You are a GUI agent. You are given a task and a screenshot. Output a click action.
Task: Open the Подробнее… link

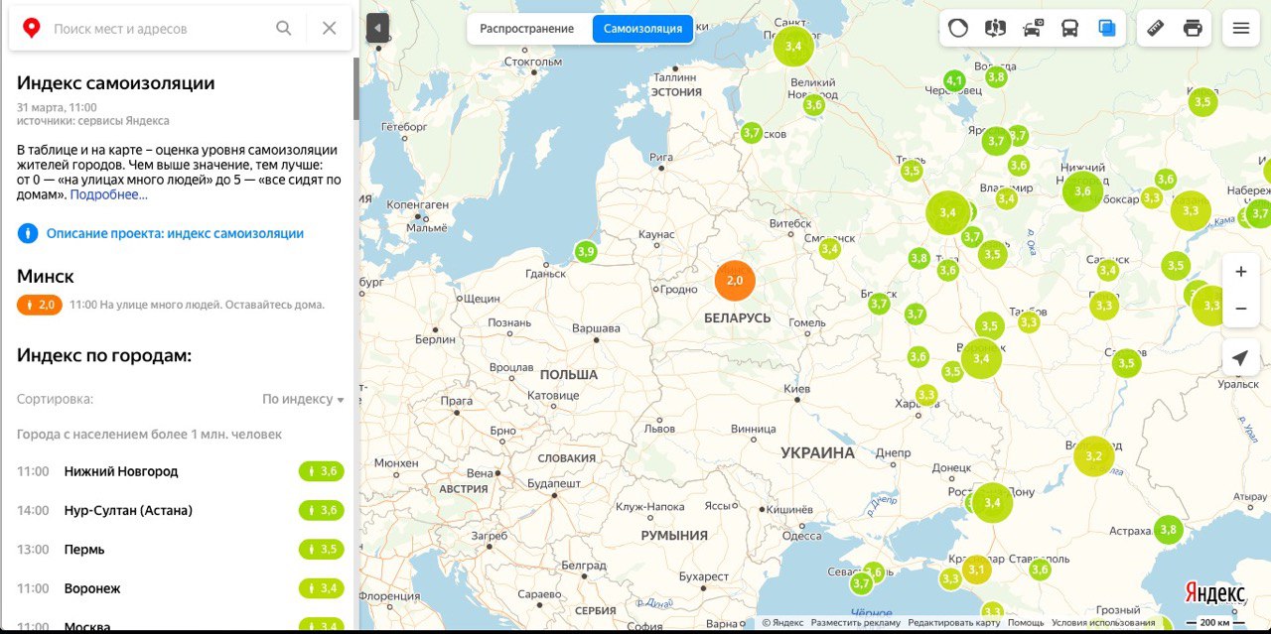click(108, 194)
